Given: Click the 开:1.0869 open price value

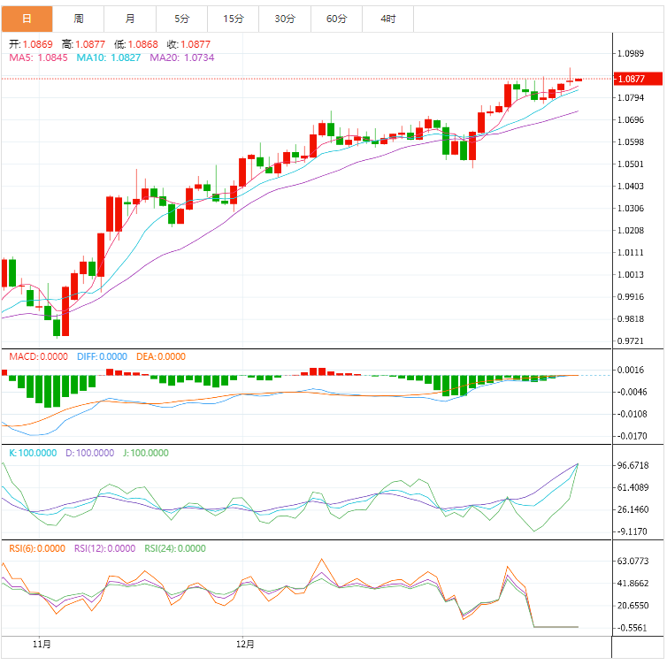Looking at the screenshot, I should 31,44.
